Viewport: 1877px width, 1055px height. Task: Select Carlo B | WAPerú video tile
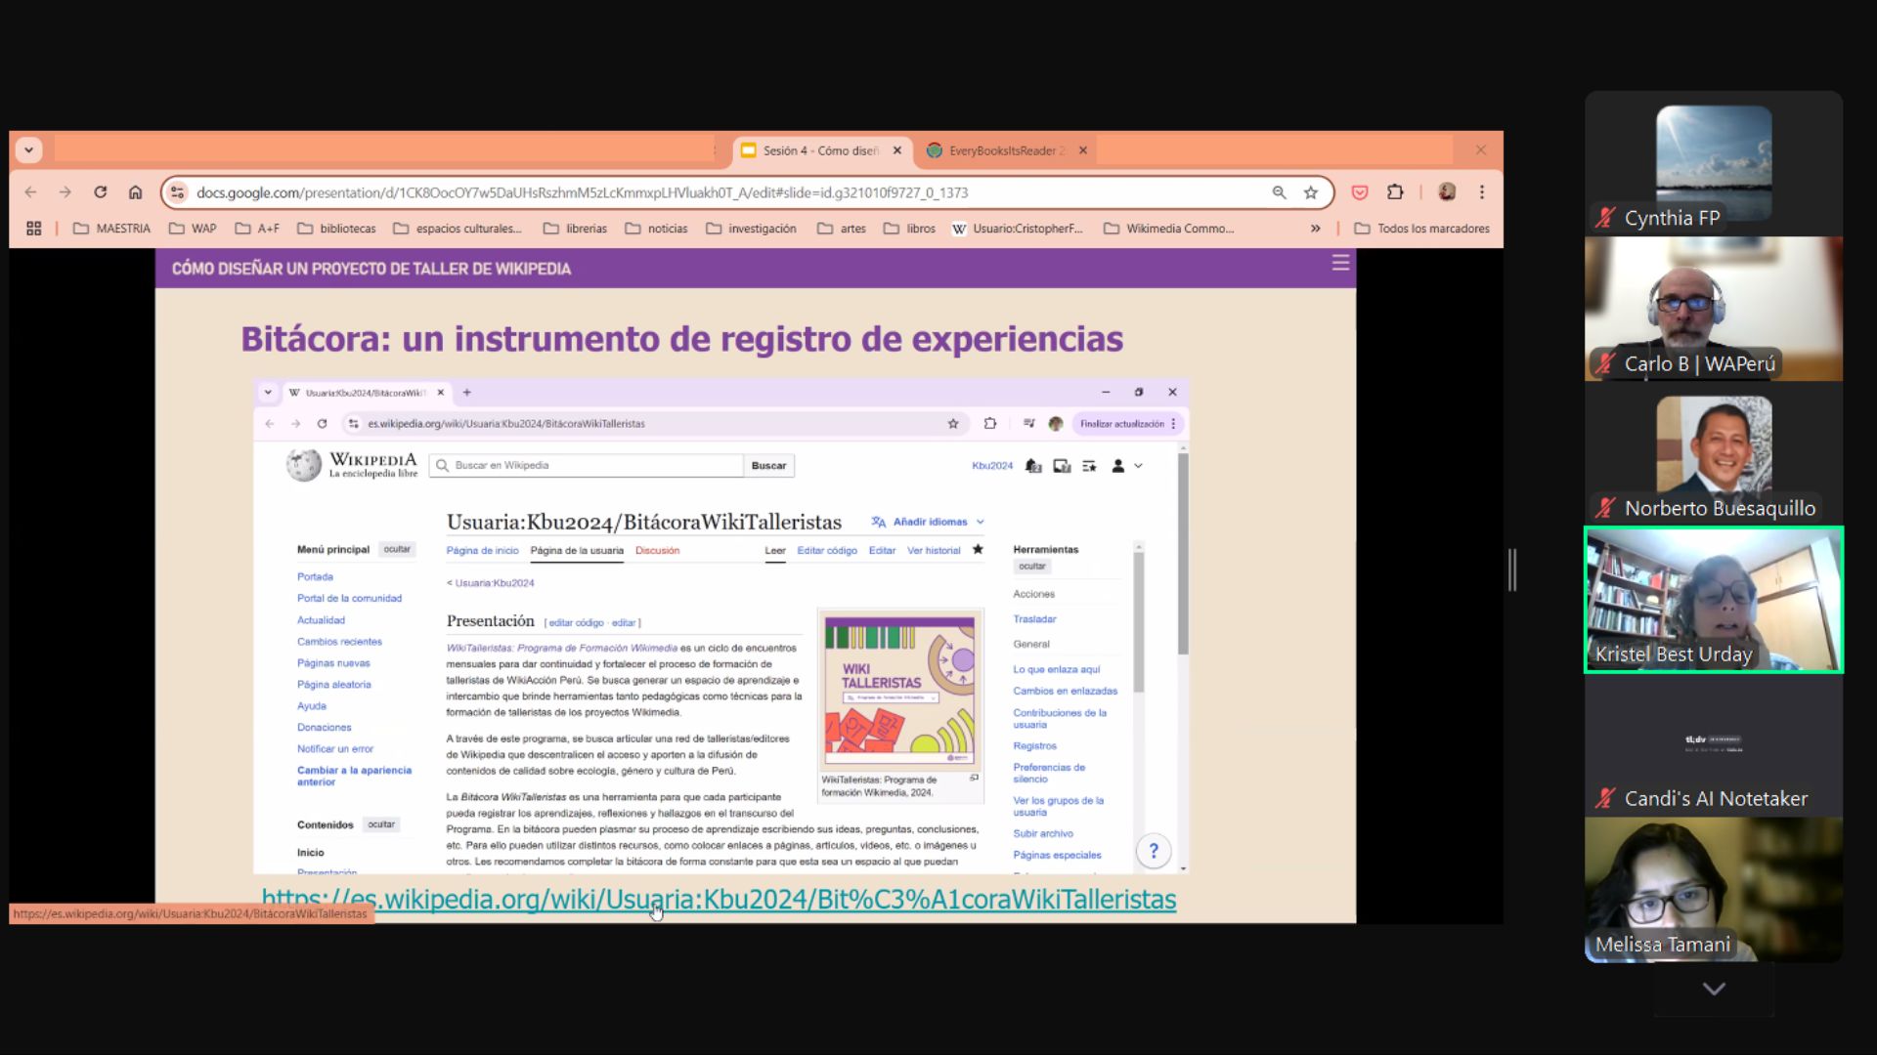(1714, 309)
